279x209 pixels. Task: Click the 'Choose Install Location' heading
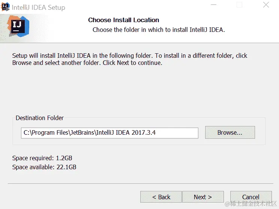click(123, 20)
